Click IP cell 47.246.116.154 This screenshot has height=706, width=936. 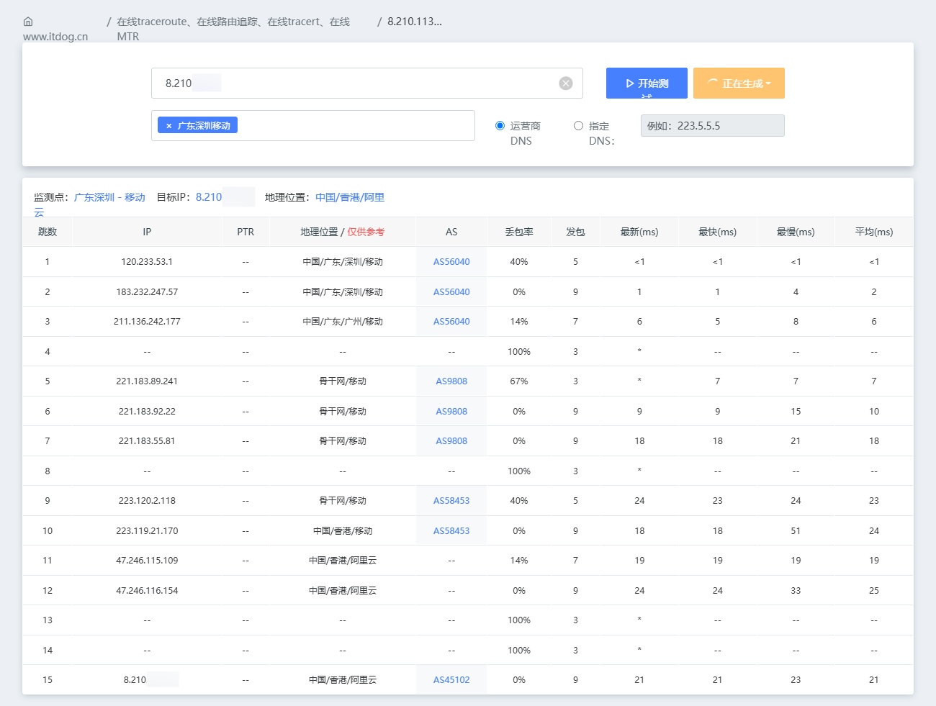click(x=147, y=591)
